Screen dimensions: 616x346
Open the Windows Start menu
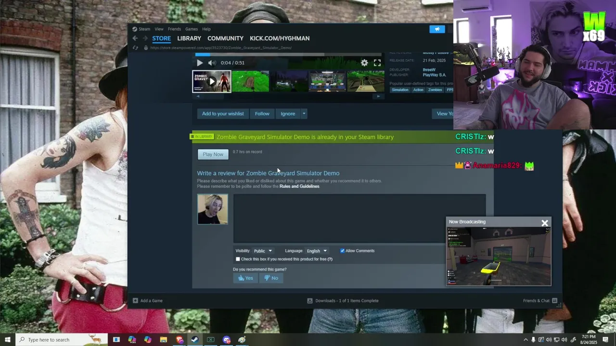[x=7, y=340]
